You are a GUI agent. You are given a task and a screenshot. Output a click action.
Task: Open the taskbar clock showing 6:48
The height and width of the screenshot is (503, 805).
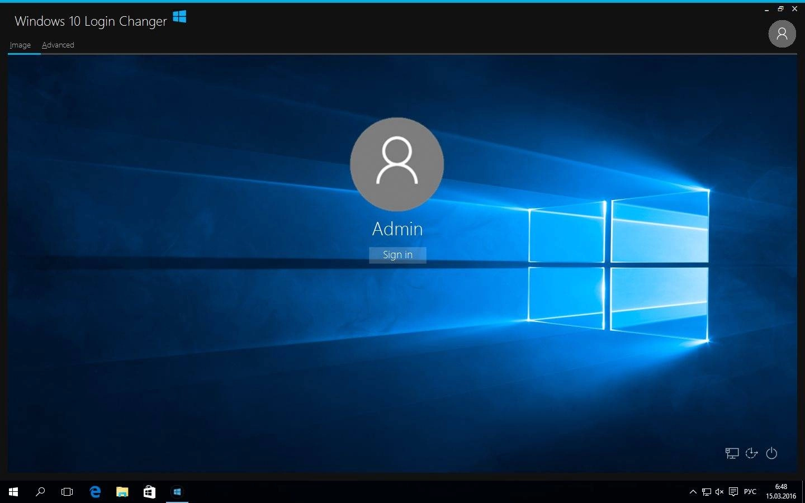(x=781, y=492)
